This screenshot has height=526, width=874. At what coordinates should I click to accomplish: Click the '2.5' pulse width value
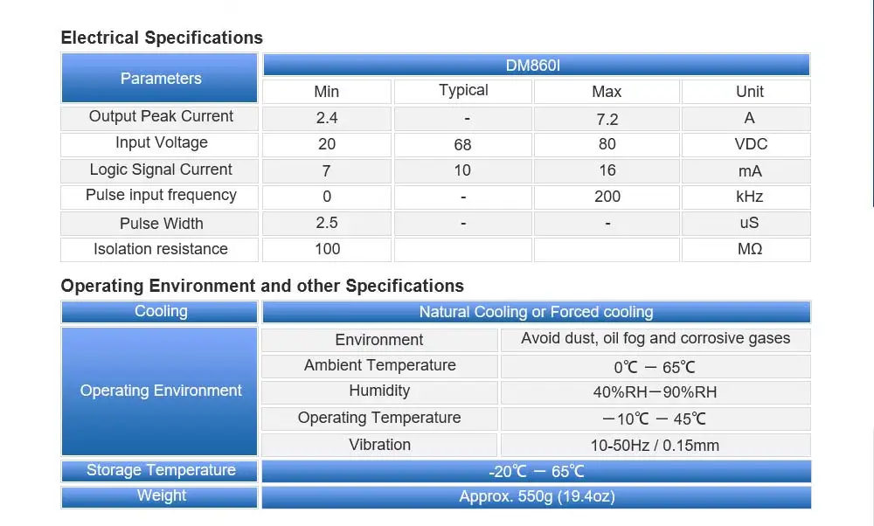[x=327, y=223]
